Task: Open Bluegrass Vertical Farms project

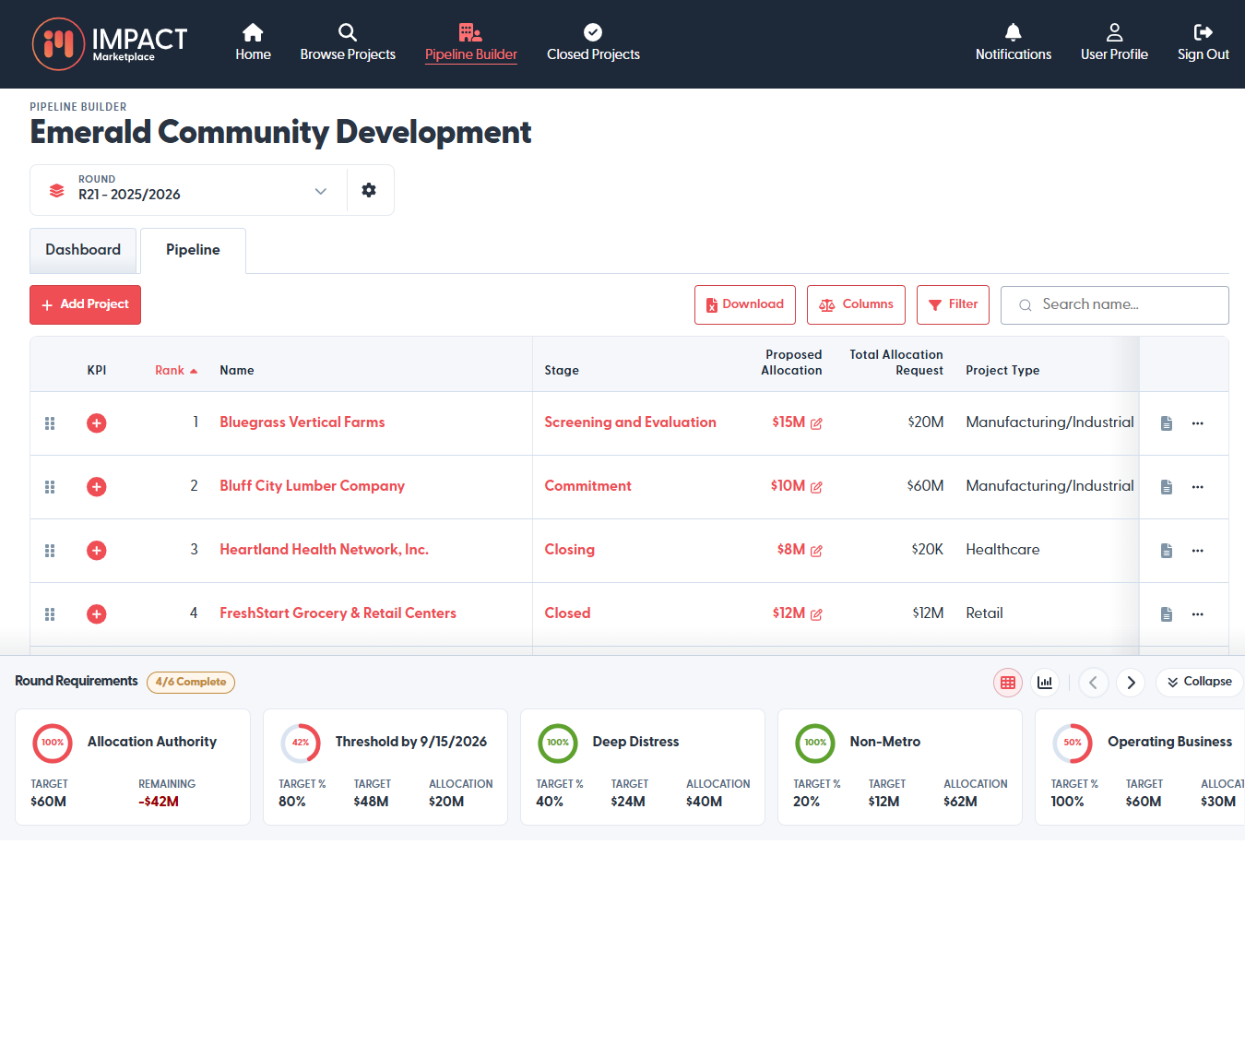Action: point(302,422)
